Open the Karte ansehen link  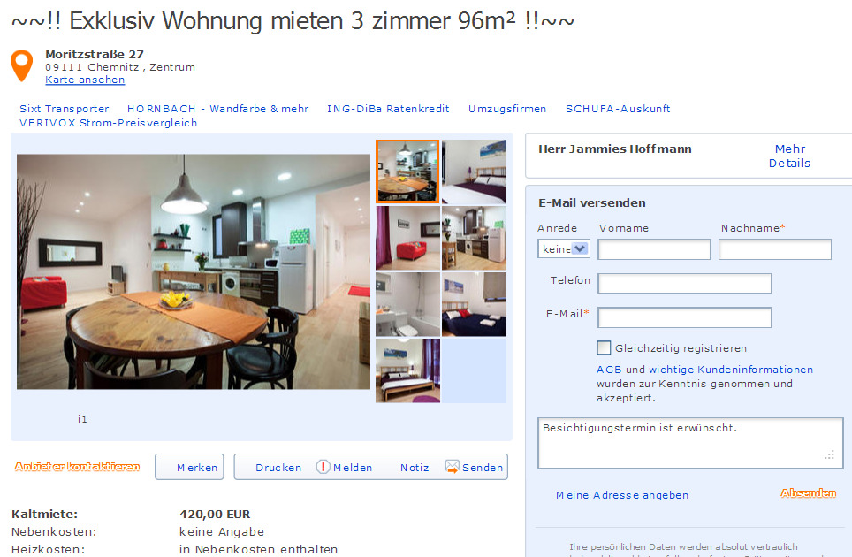point(85,80)
